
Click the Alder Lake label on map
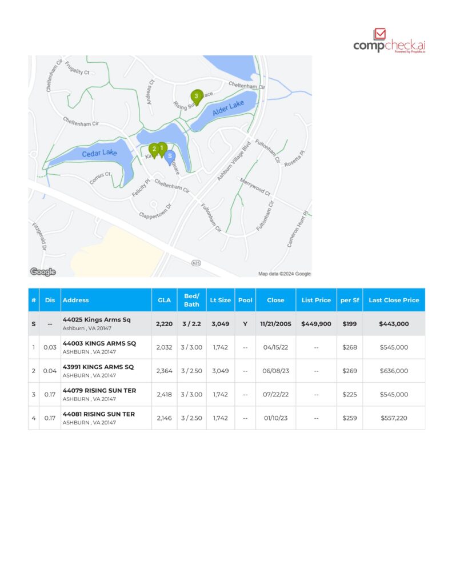228,108
